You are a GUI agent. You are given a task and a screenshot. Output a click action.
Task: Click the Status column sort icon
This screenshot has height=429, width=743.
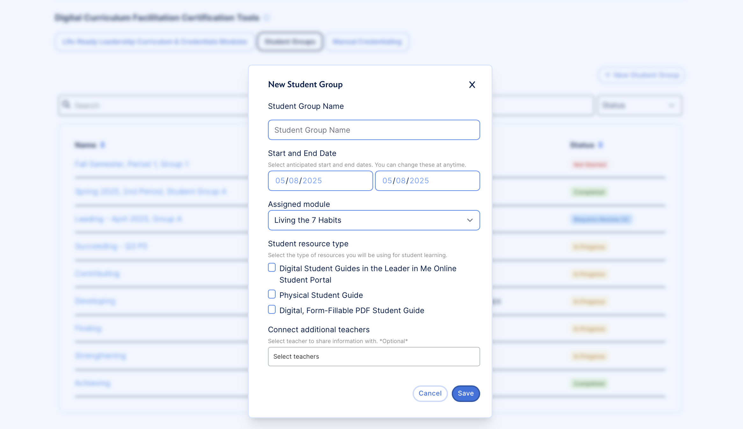click(601, 145)
